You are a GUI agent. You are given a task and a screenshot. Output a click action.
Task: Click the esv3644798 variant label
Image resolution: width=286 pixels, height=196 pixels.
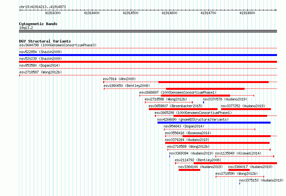click(58, 45)
